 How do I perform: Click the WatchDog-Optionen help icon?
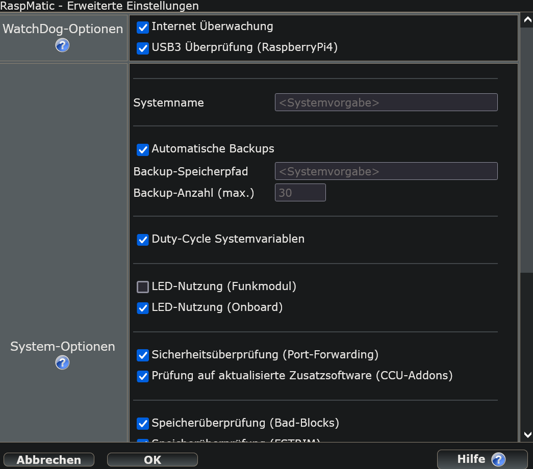62,45
